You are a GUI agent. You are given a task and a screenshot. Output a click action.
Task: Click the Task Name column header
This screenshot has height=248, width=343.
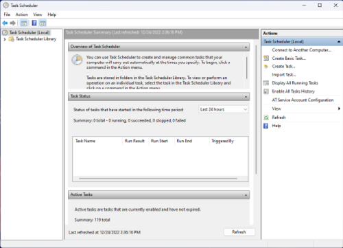pyautogui.click(x=97, y=141)
